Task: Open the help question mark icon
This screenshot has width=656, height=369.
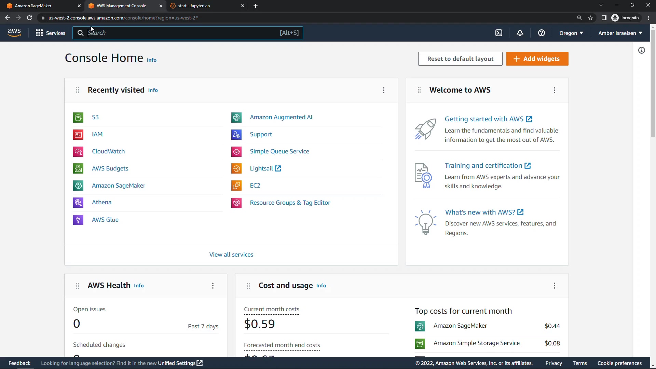Action: click(541, 33)
